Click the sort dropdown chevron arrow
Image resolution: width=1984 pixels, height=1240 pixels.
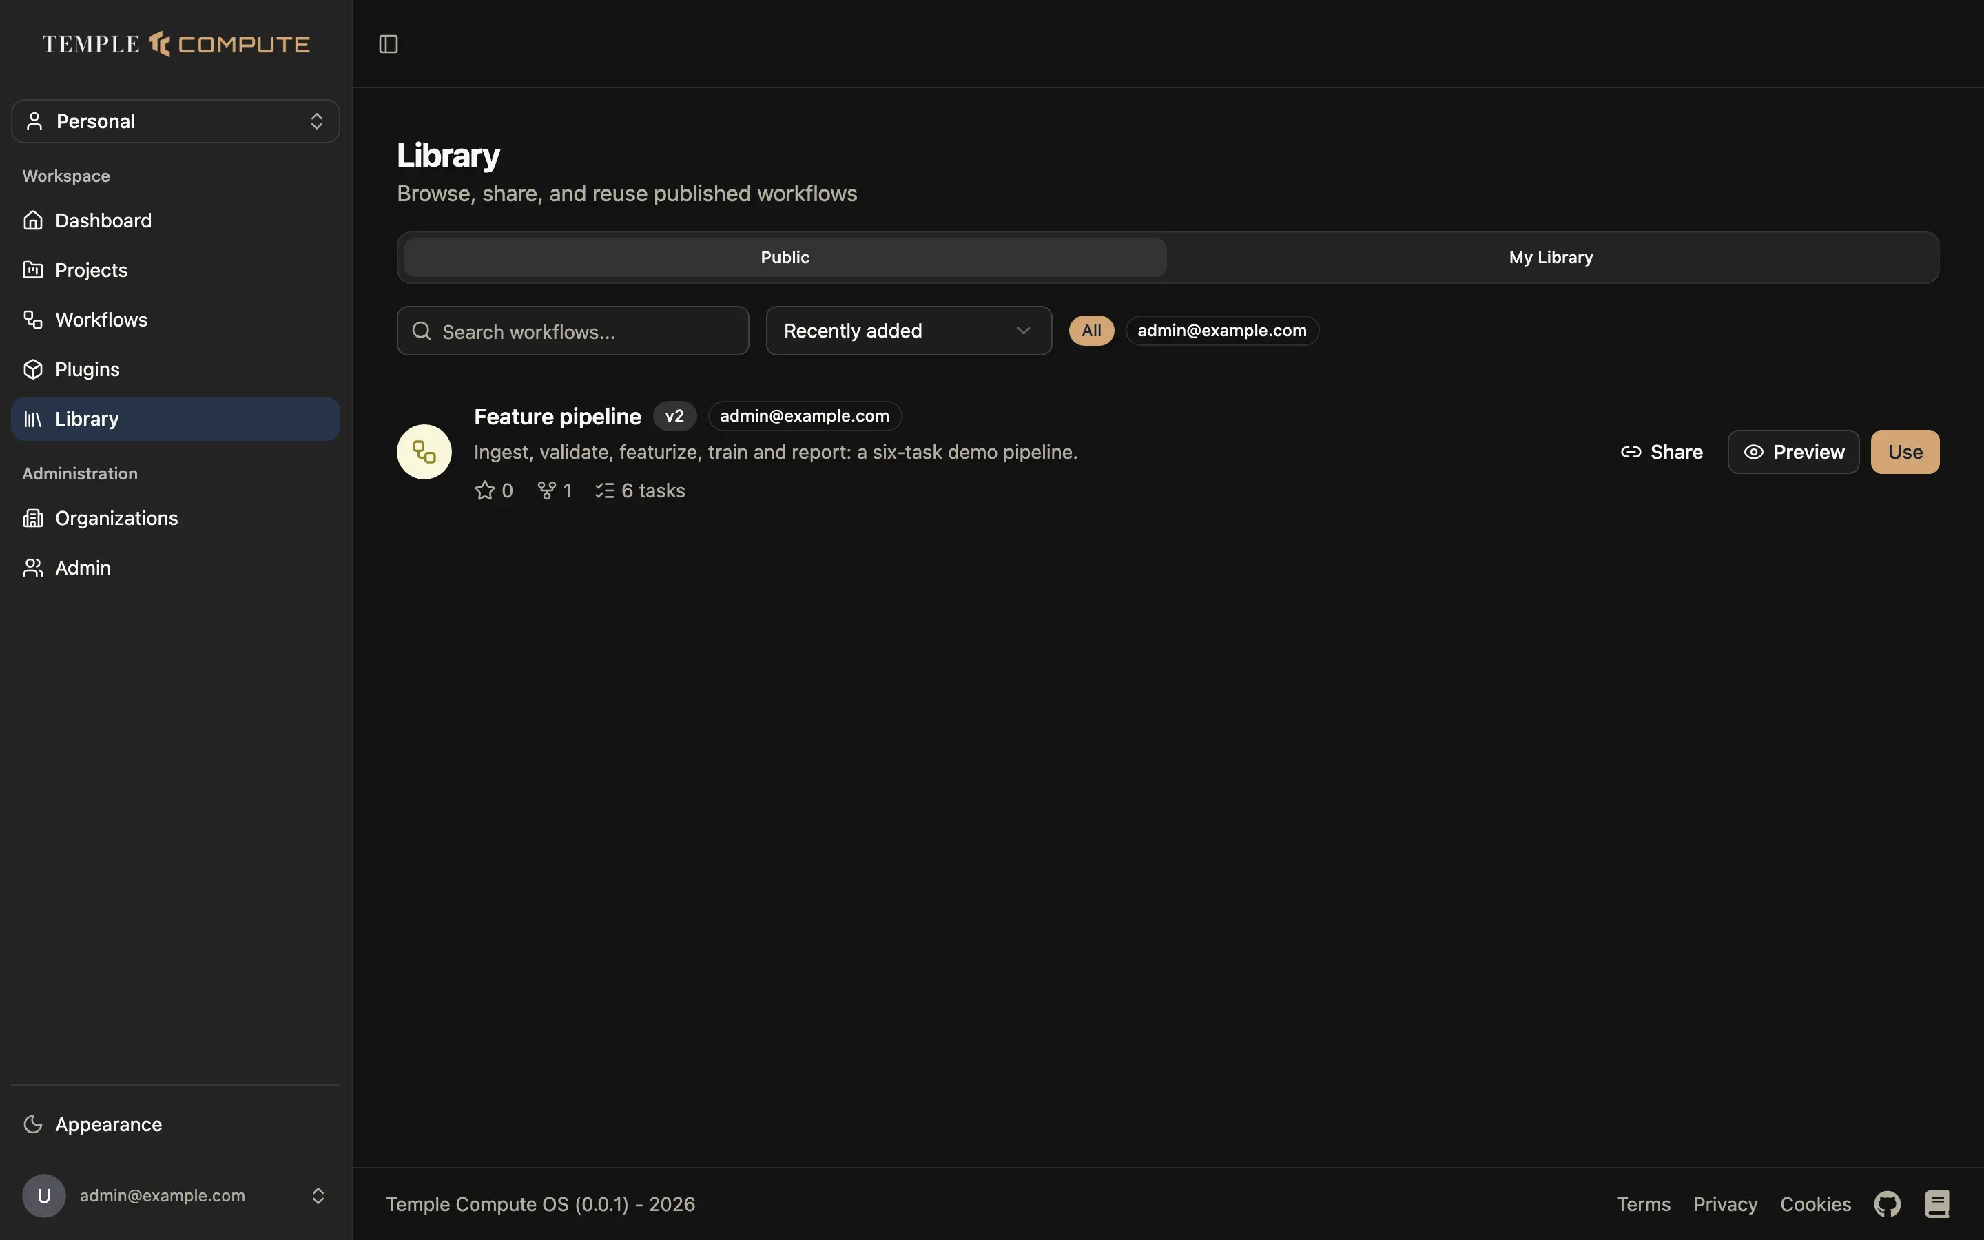(x=1023, y=331)
